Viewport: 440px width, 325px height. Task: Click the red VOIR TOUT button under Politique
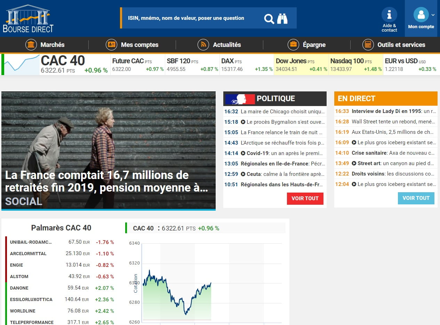click(305, 198)
